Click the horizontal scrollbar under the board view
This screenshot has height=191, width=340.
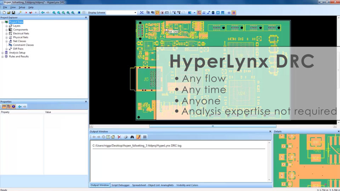[212, 126]
